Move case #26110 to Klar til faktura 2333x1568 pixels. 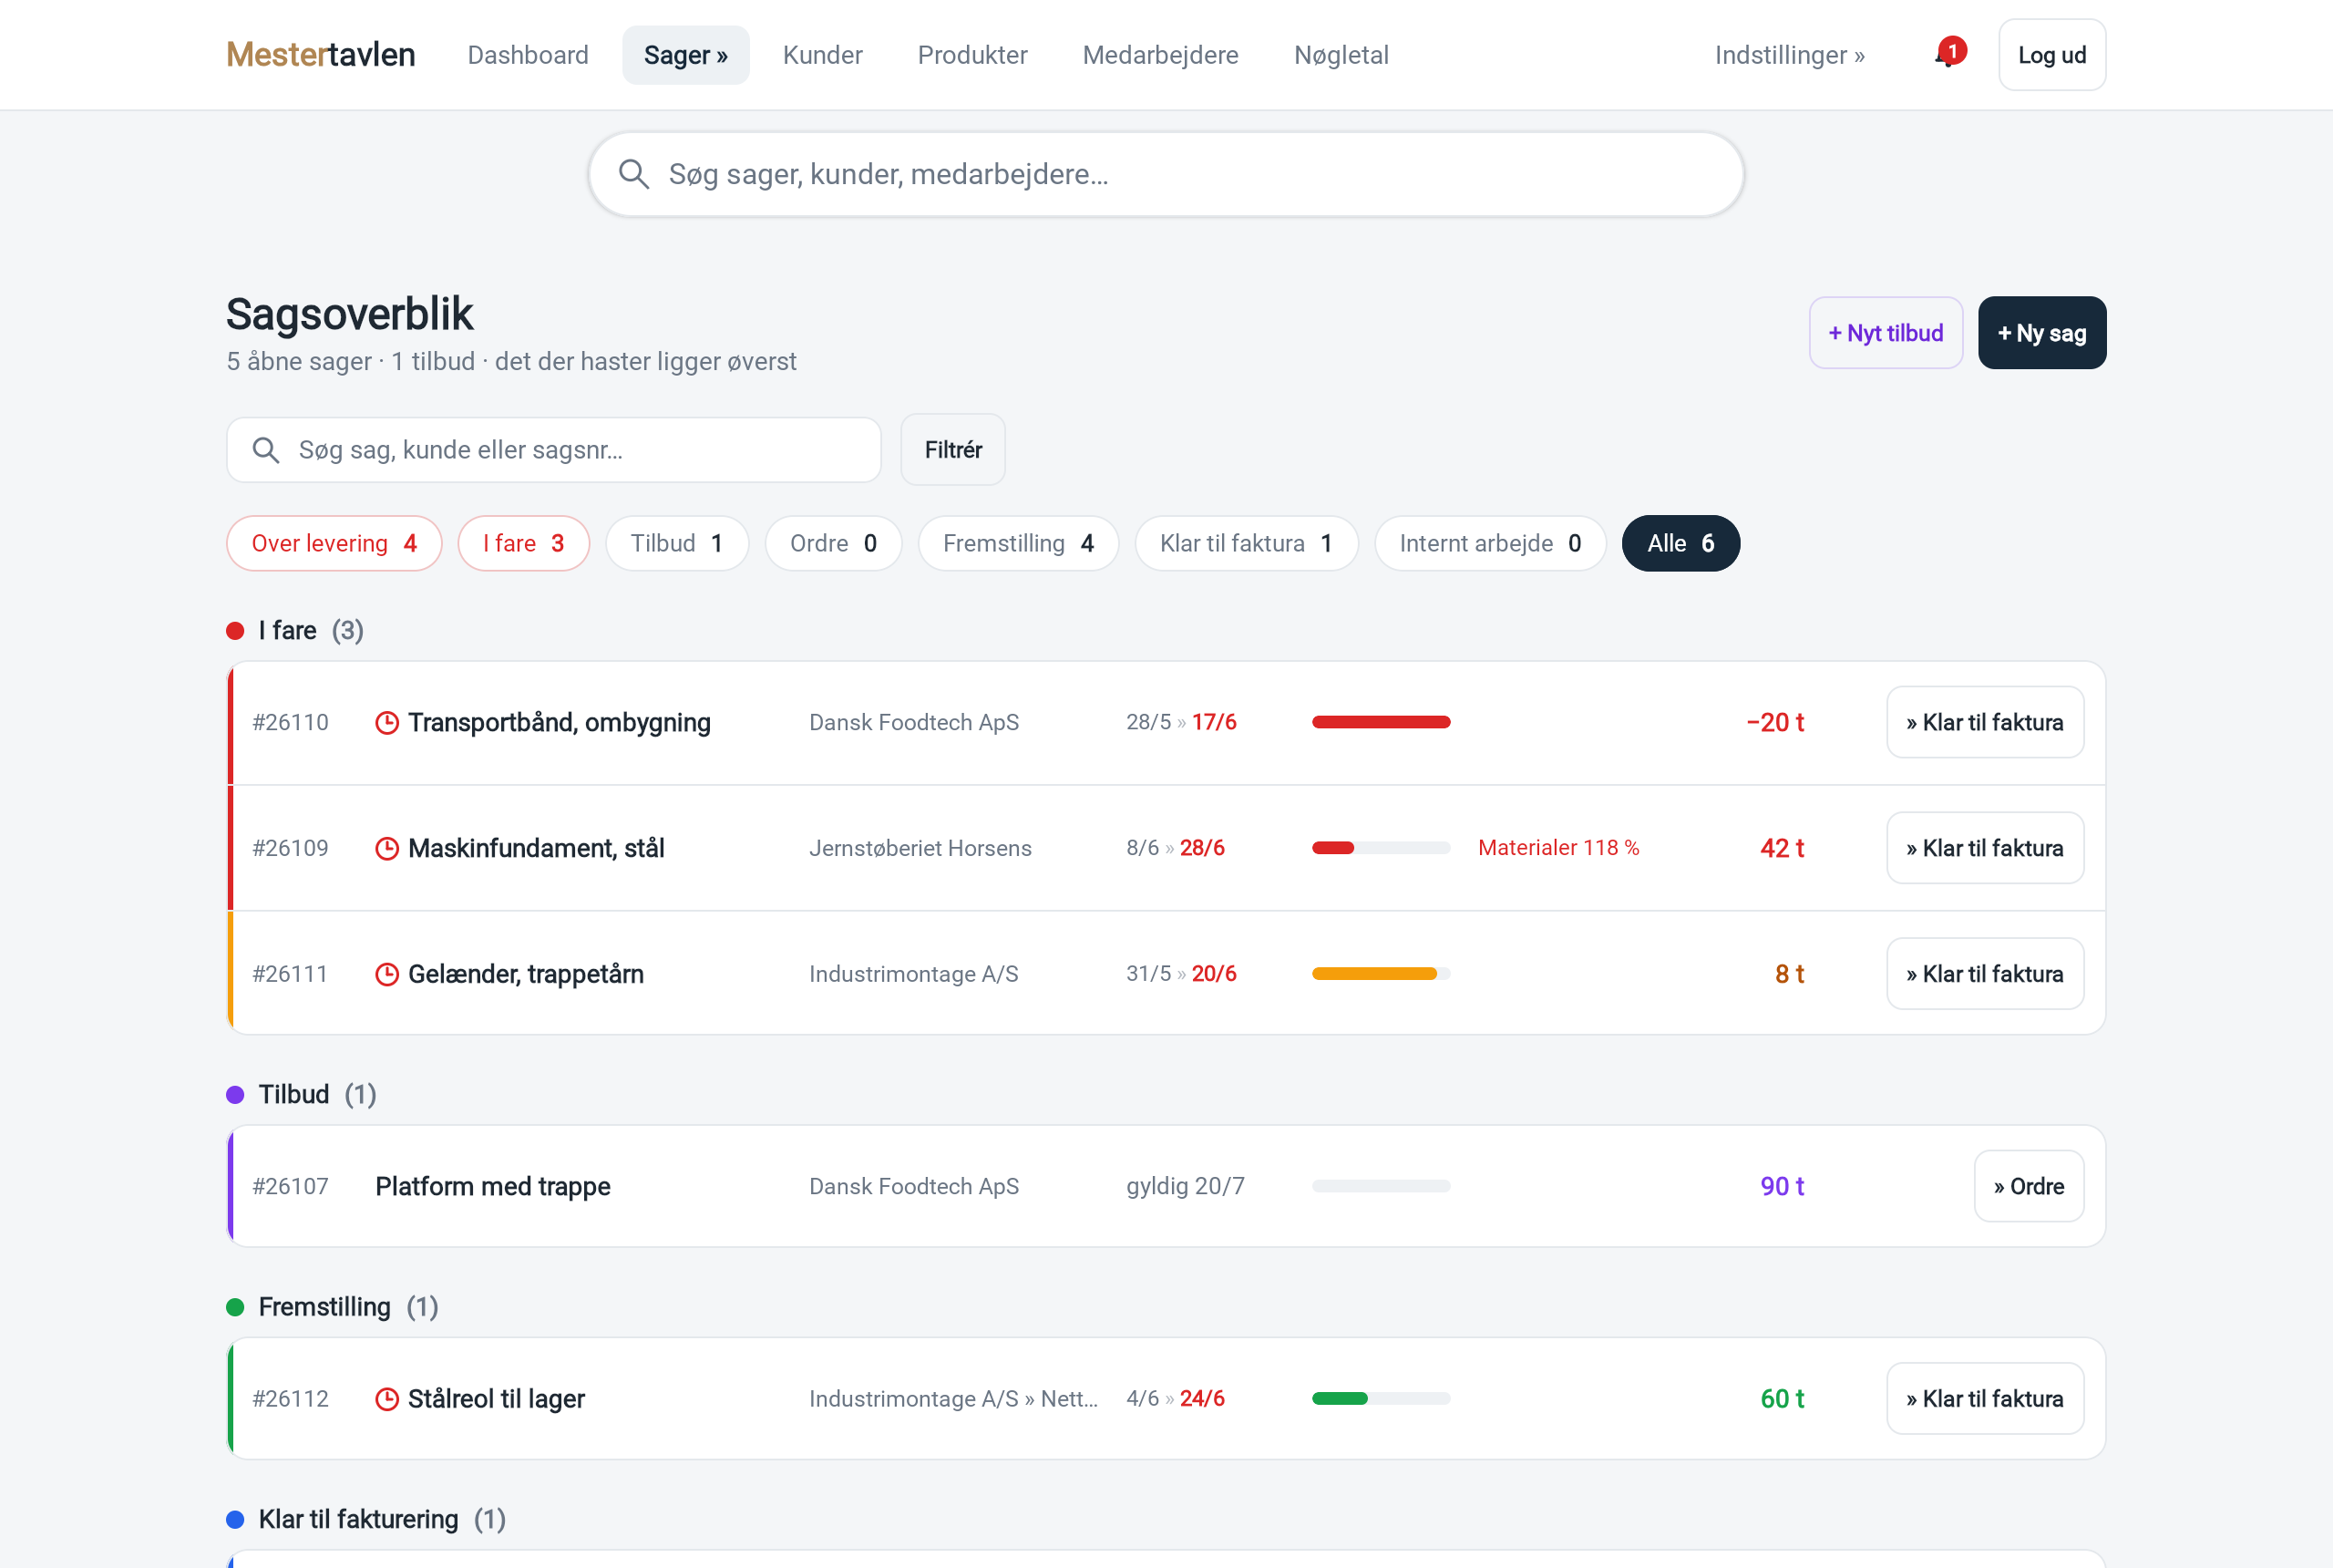(1985, 722)
